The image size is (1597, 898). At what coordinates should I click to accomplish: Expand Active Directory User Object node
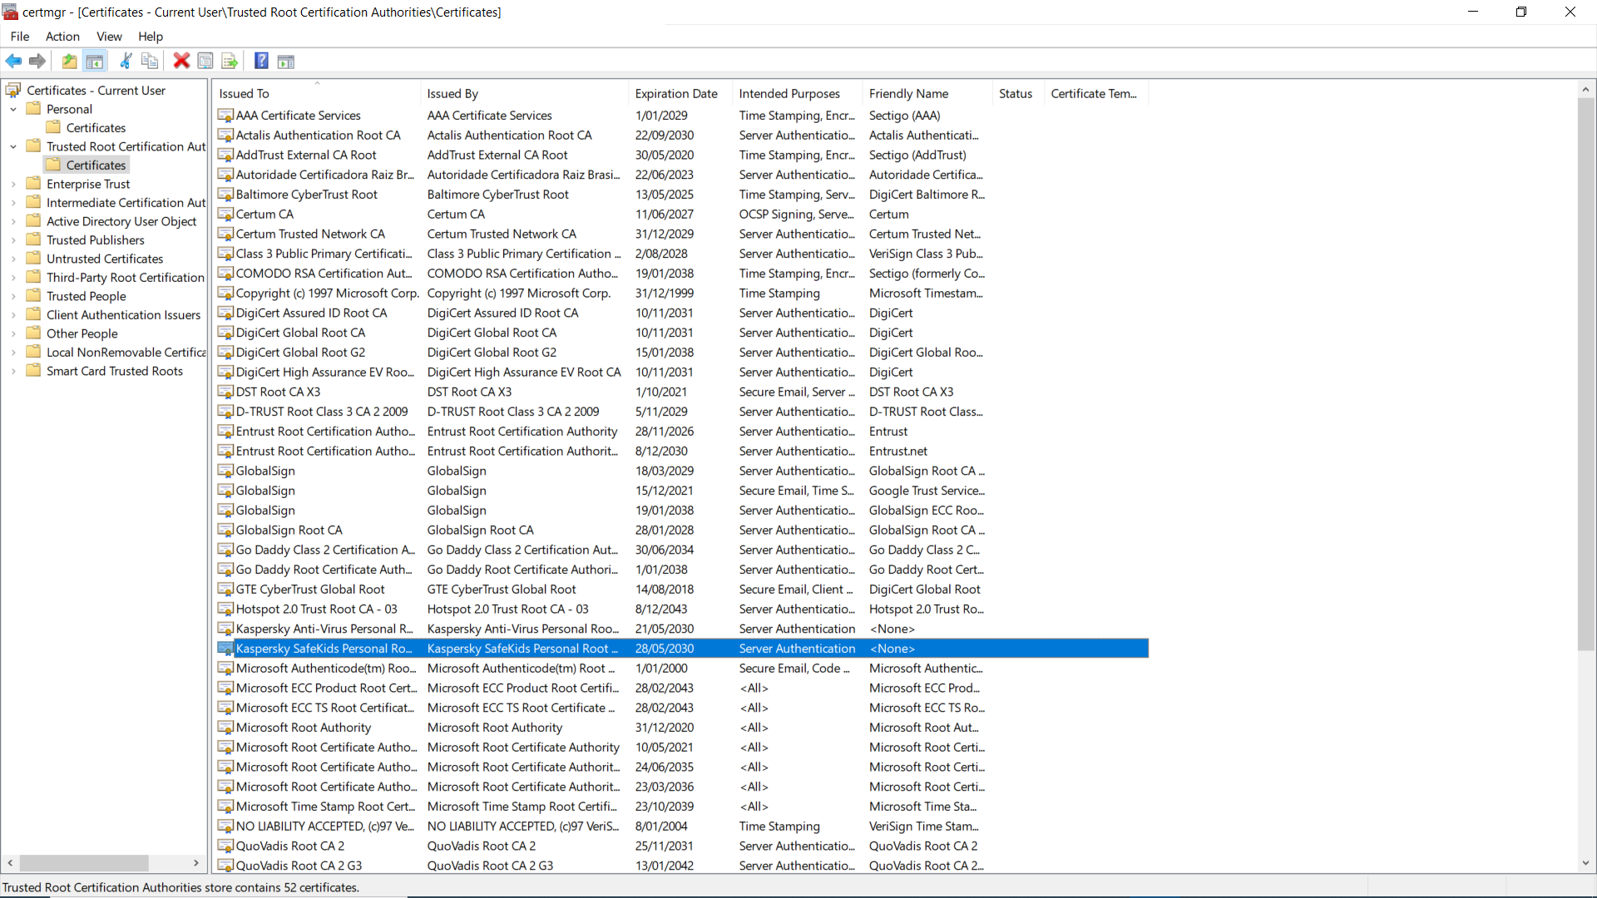pos(13,221)
